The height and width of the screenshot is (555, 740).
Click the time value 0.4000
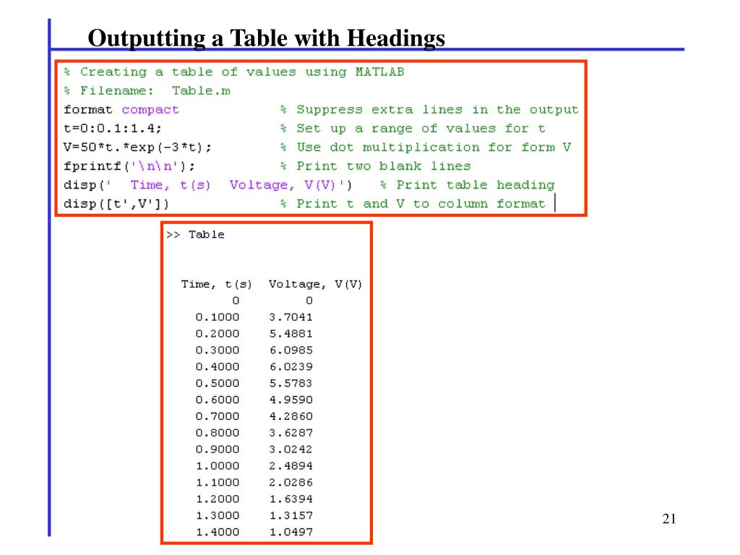218,366
